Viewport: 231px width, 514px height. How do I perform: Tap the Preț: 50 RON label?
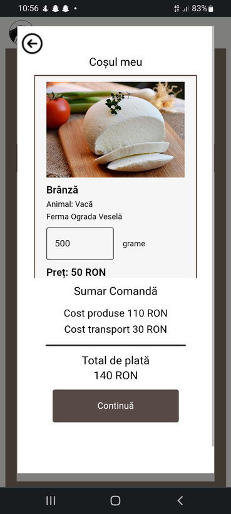point(76,272)
